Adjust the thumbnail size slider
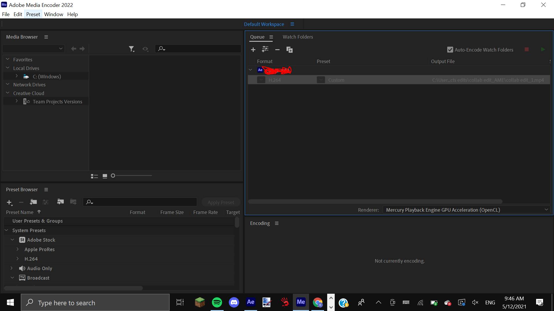The image size is (554, 311). click(x=113, y=175)
